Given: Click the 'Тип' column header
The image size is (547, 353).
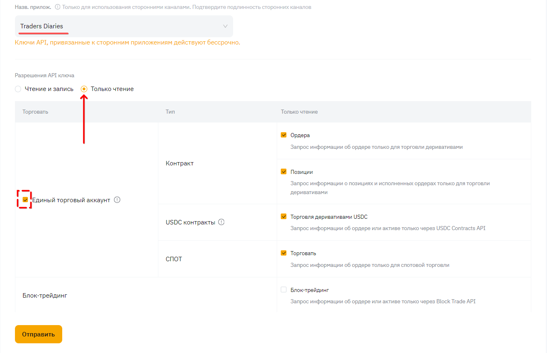Looking at the screenshot, I should pos(170,112).
